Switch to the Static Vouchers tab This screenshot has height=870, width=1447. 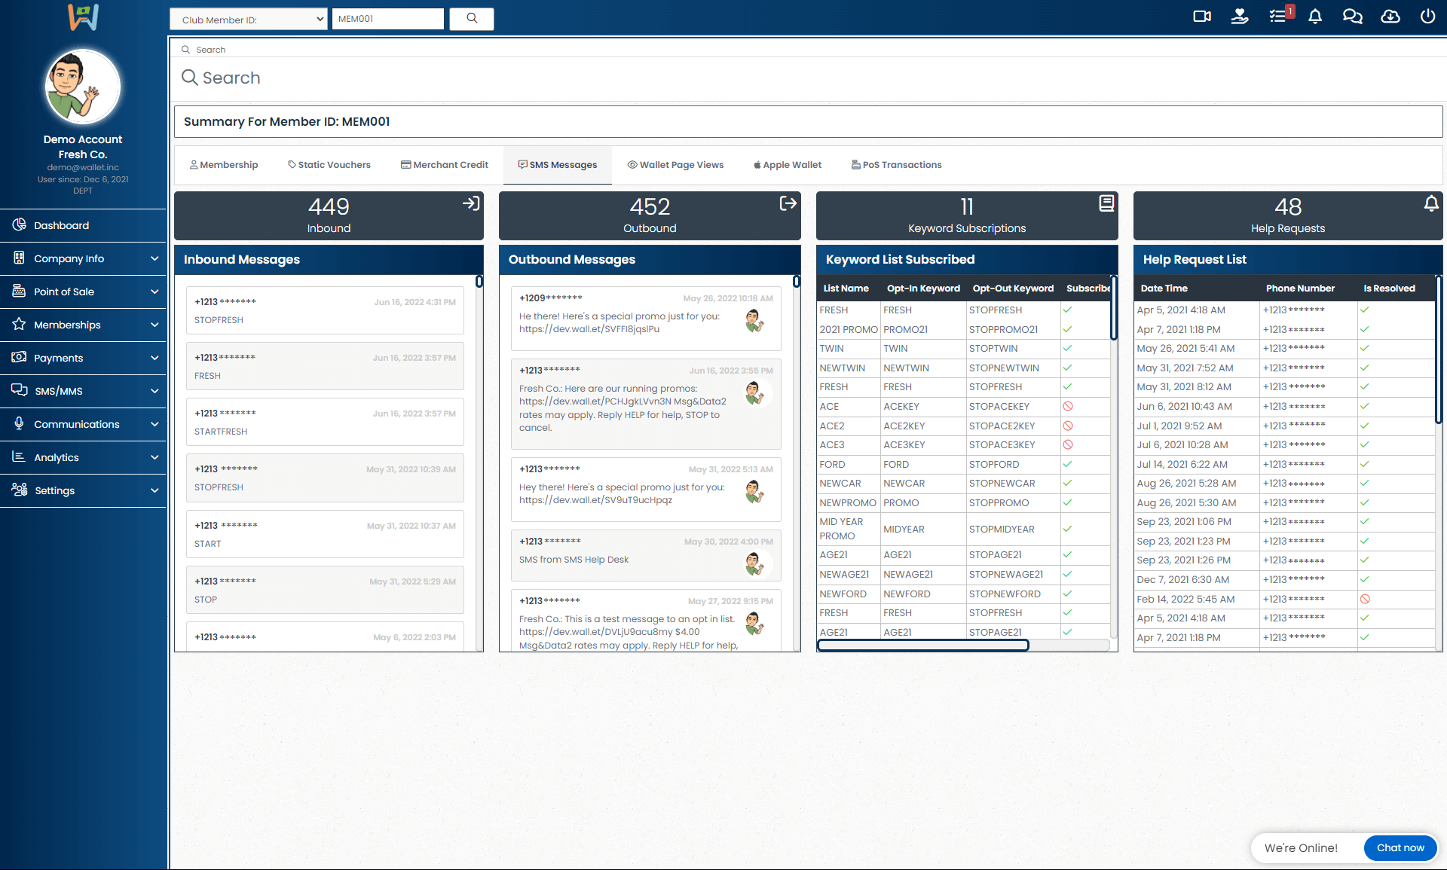tap(329, 165)
